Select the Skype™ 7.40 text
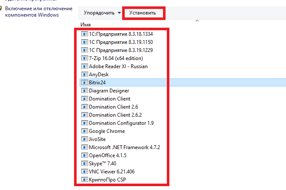286x190 pixels. (103, 164)
